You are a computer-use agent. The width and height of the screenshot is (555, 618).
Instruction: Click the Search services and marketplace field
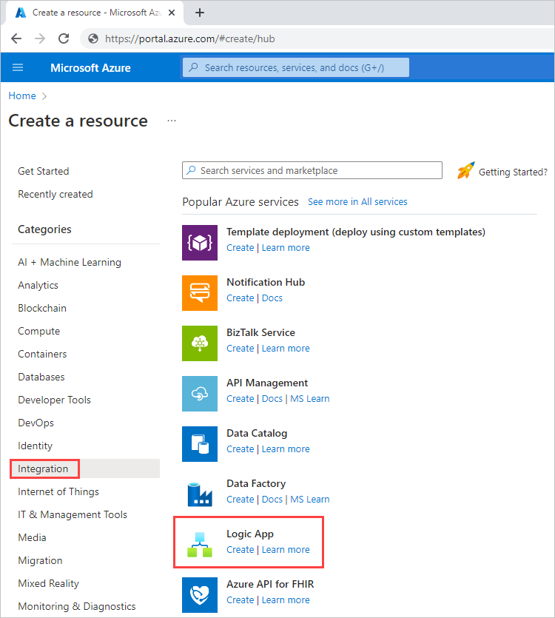[312, 170]
